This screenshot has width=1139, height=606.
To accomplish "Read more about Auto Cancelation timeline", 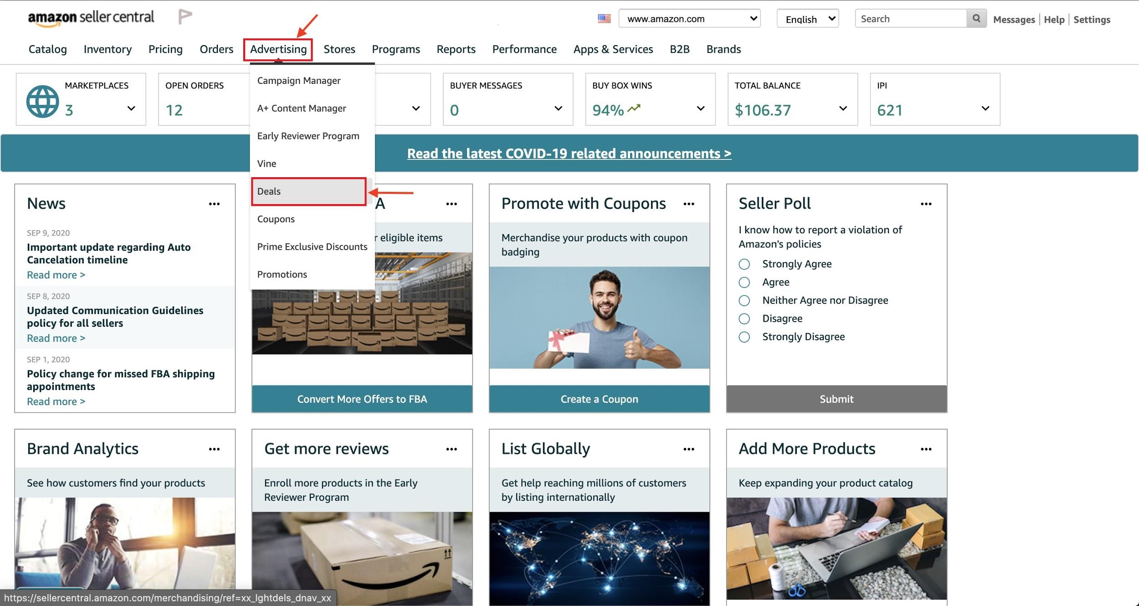I will point(56,275).
